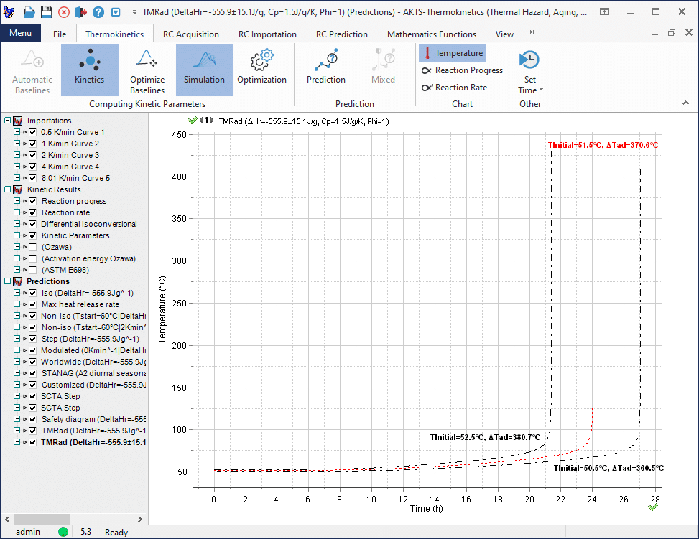This screenshot has height=539, width=699.
Task: Open the Set Time dropdown
Action: click(x=529, y=85)
